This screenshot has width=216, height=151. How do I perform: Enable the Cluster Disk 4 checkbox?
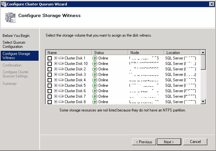tap(50, 80)
